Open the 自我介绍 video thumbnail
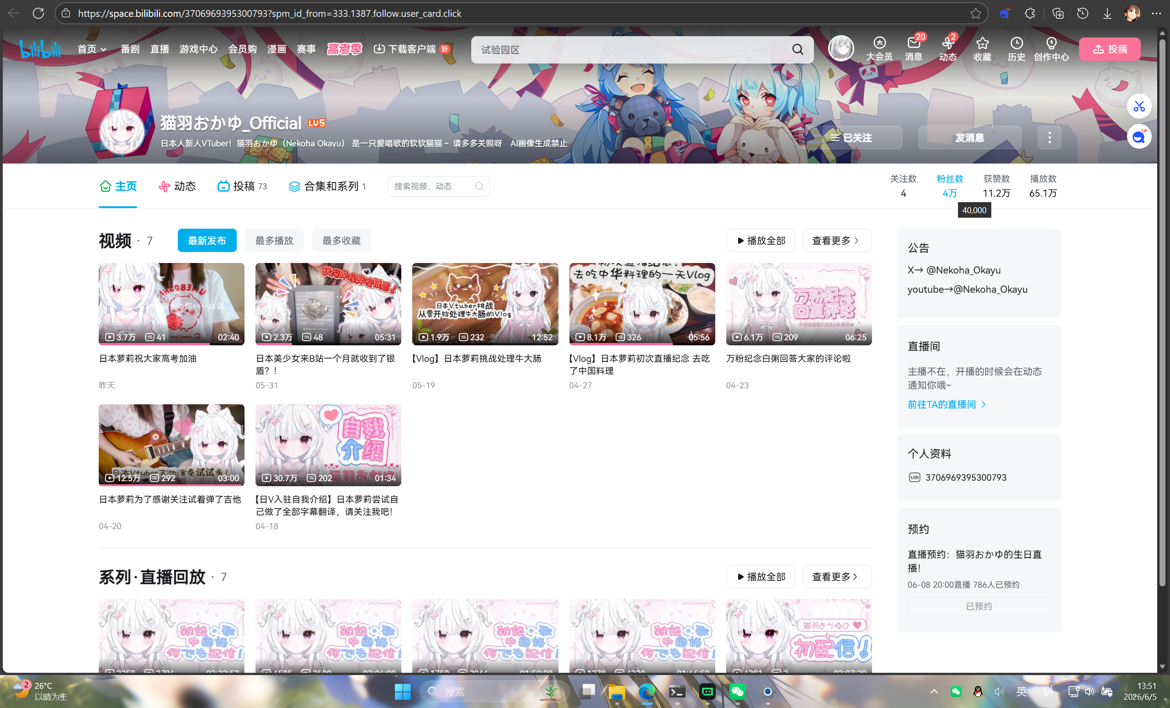Screen dimensions: 1170x708 (x=328, y=445)
